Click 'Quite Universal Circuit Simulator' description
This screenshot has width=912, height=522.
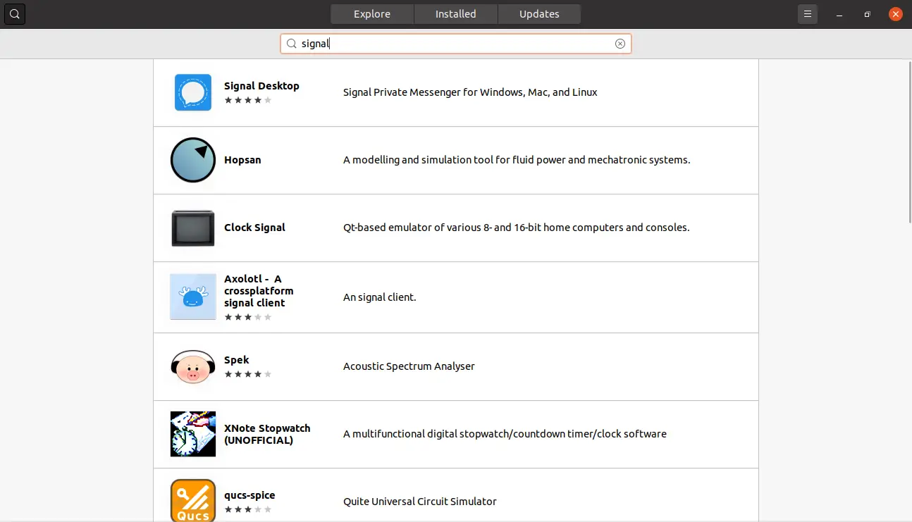tap(420, 502)
